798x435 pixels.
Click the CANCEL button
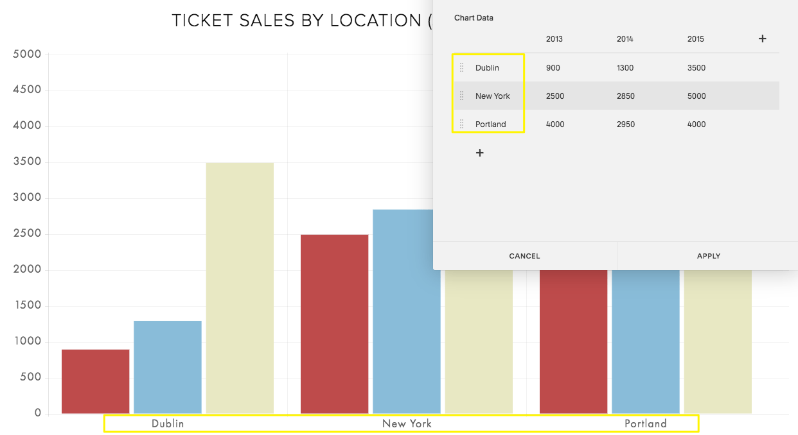click(x=524, y=256)
